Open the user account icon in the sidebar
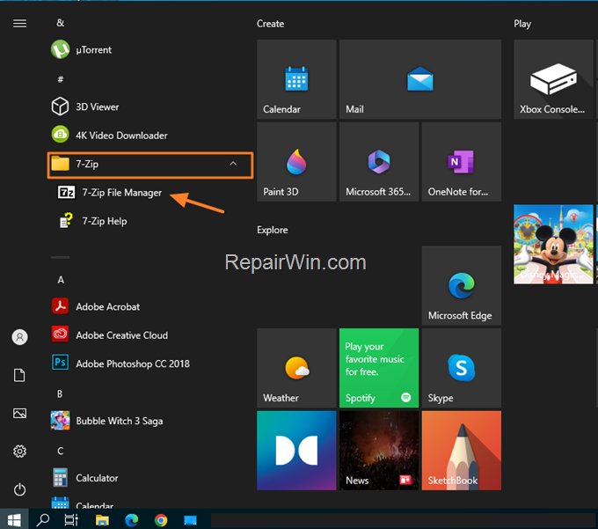 point(20,337)
